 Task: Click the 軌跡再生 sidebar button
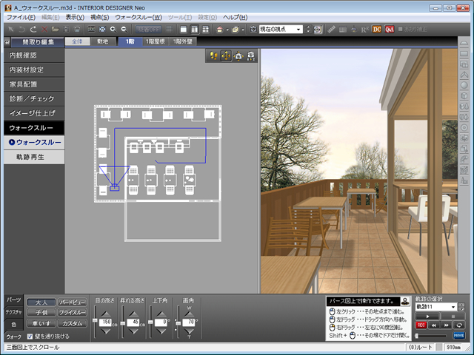(33, 157)
